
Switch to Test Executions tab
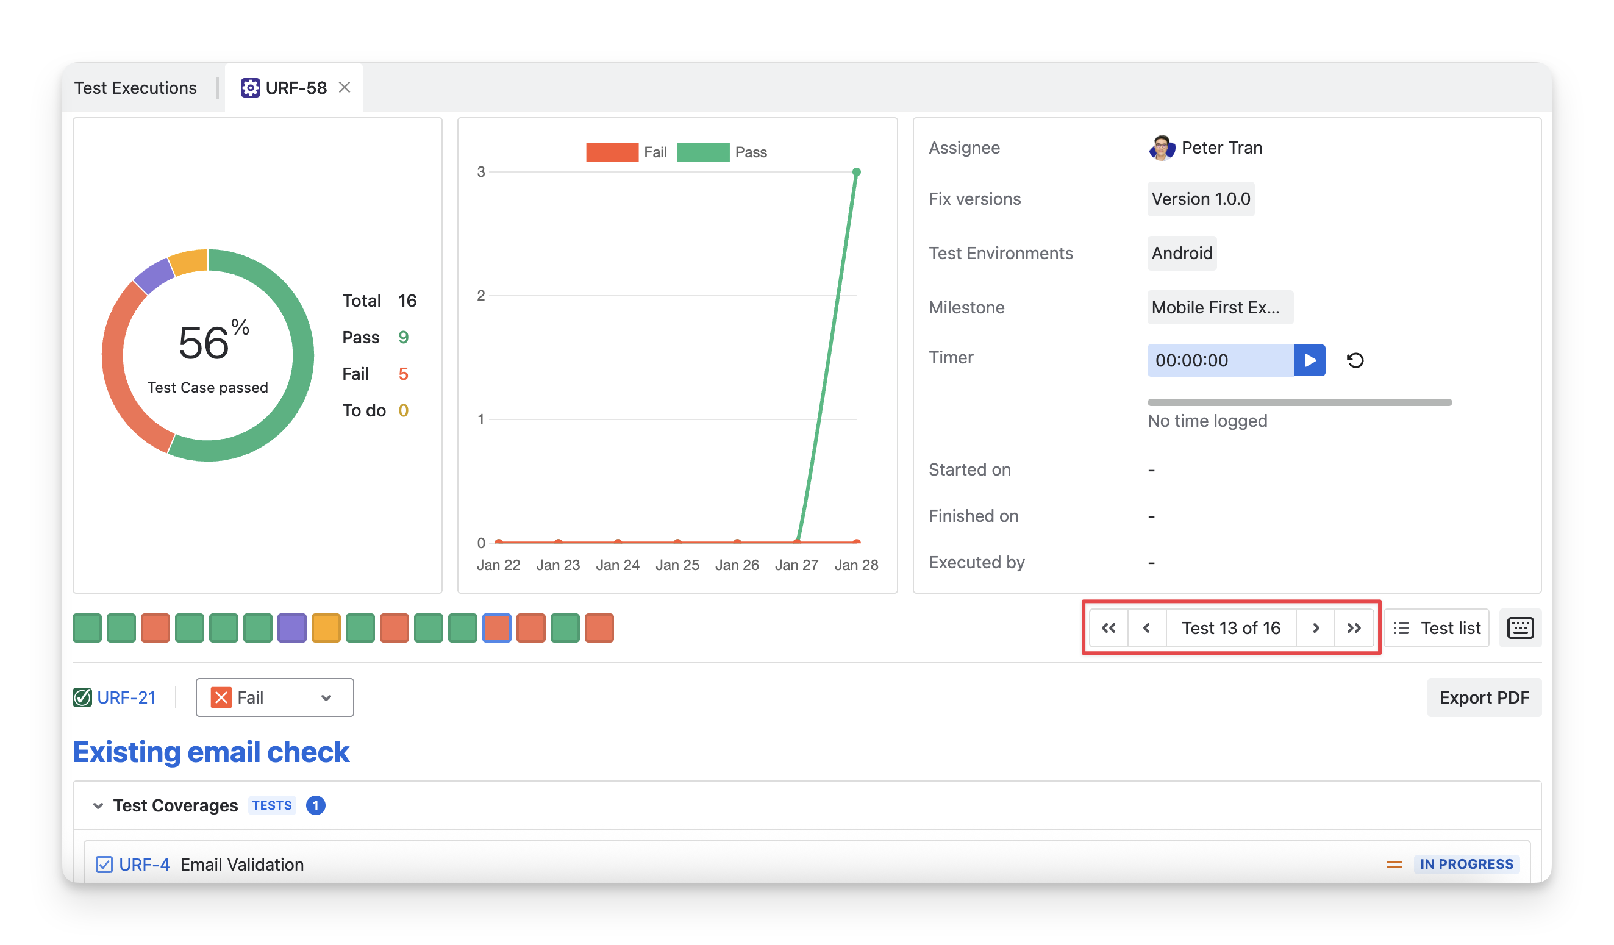[x=136, y=88]
